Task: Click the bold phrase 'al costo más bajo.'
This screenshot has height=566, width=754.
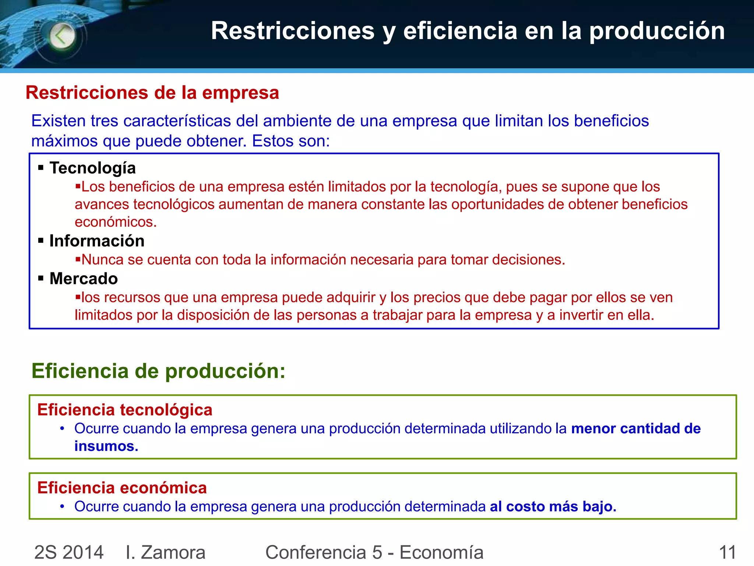Action: [553, 507]
